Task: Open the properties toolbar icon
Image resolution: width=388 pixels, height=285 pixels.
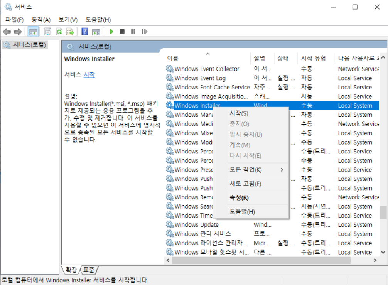Action: coord(47,32)
